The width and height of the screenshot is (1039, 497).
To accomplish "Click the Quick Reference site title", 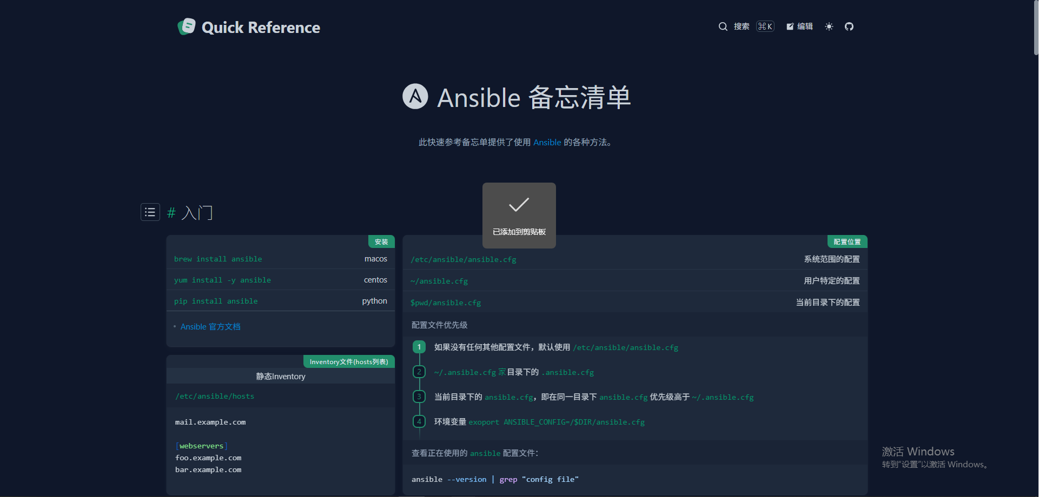I will coord(261,28).
